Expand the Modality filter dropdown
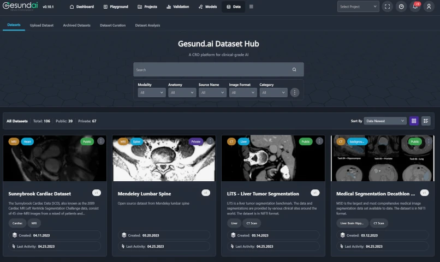The width and height of the screenshot is (440, 262). pyautogui.click(x=152, y=93)
